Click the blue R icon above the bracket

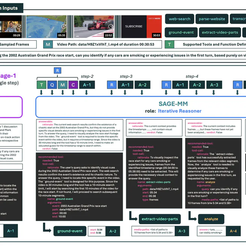(57, 71)
